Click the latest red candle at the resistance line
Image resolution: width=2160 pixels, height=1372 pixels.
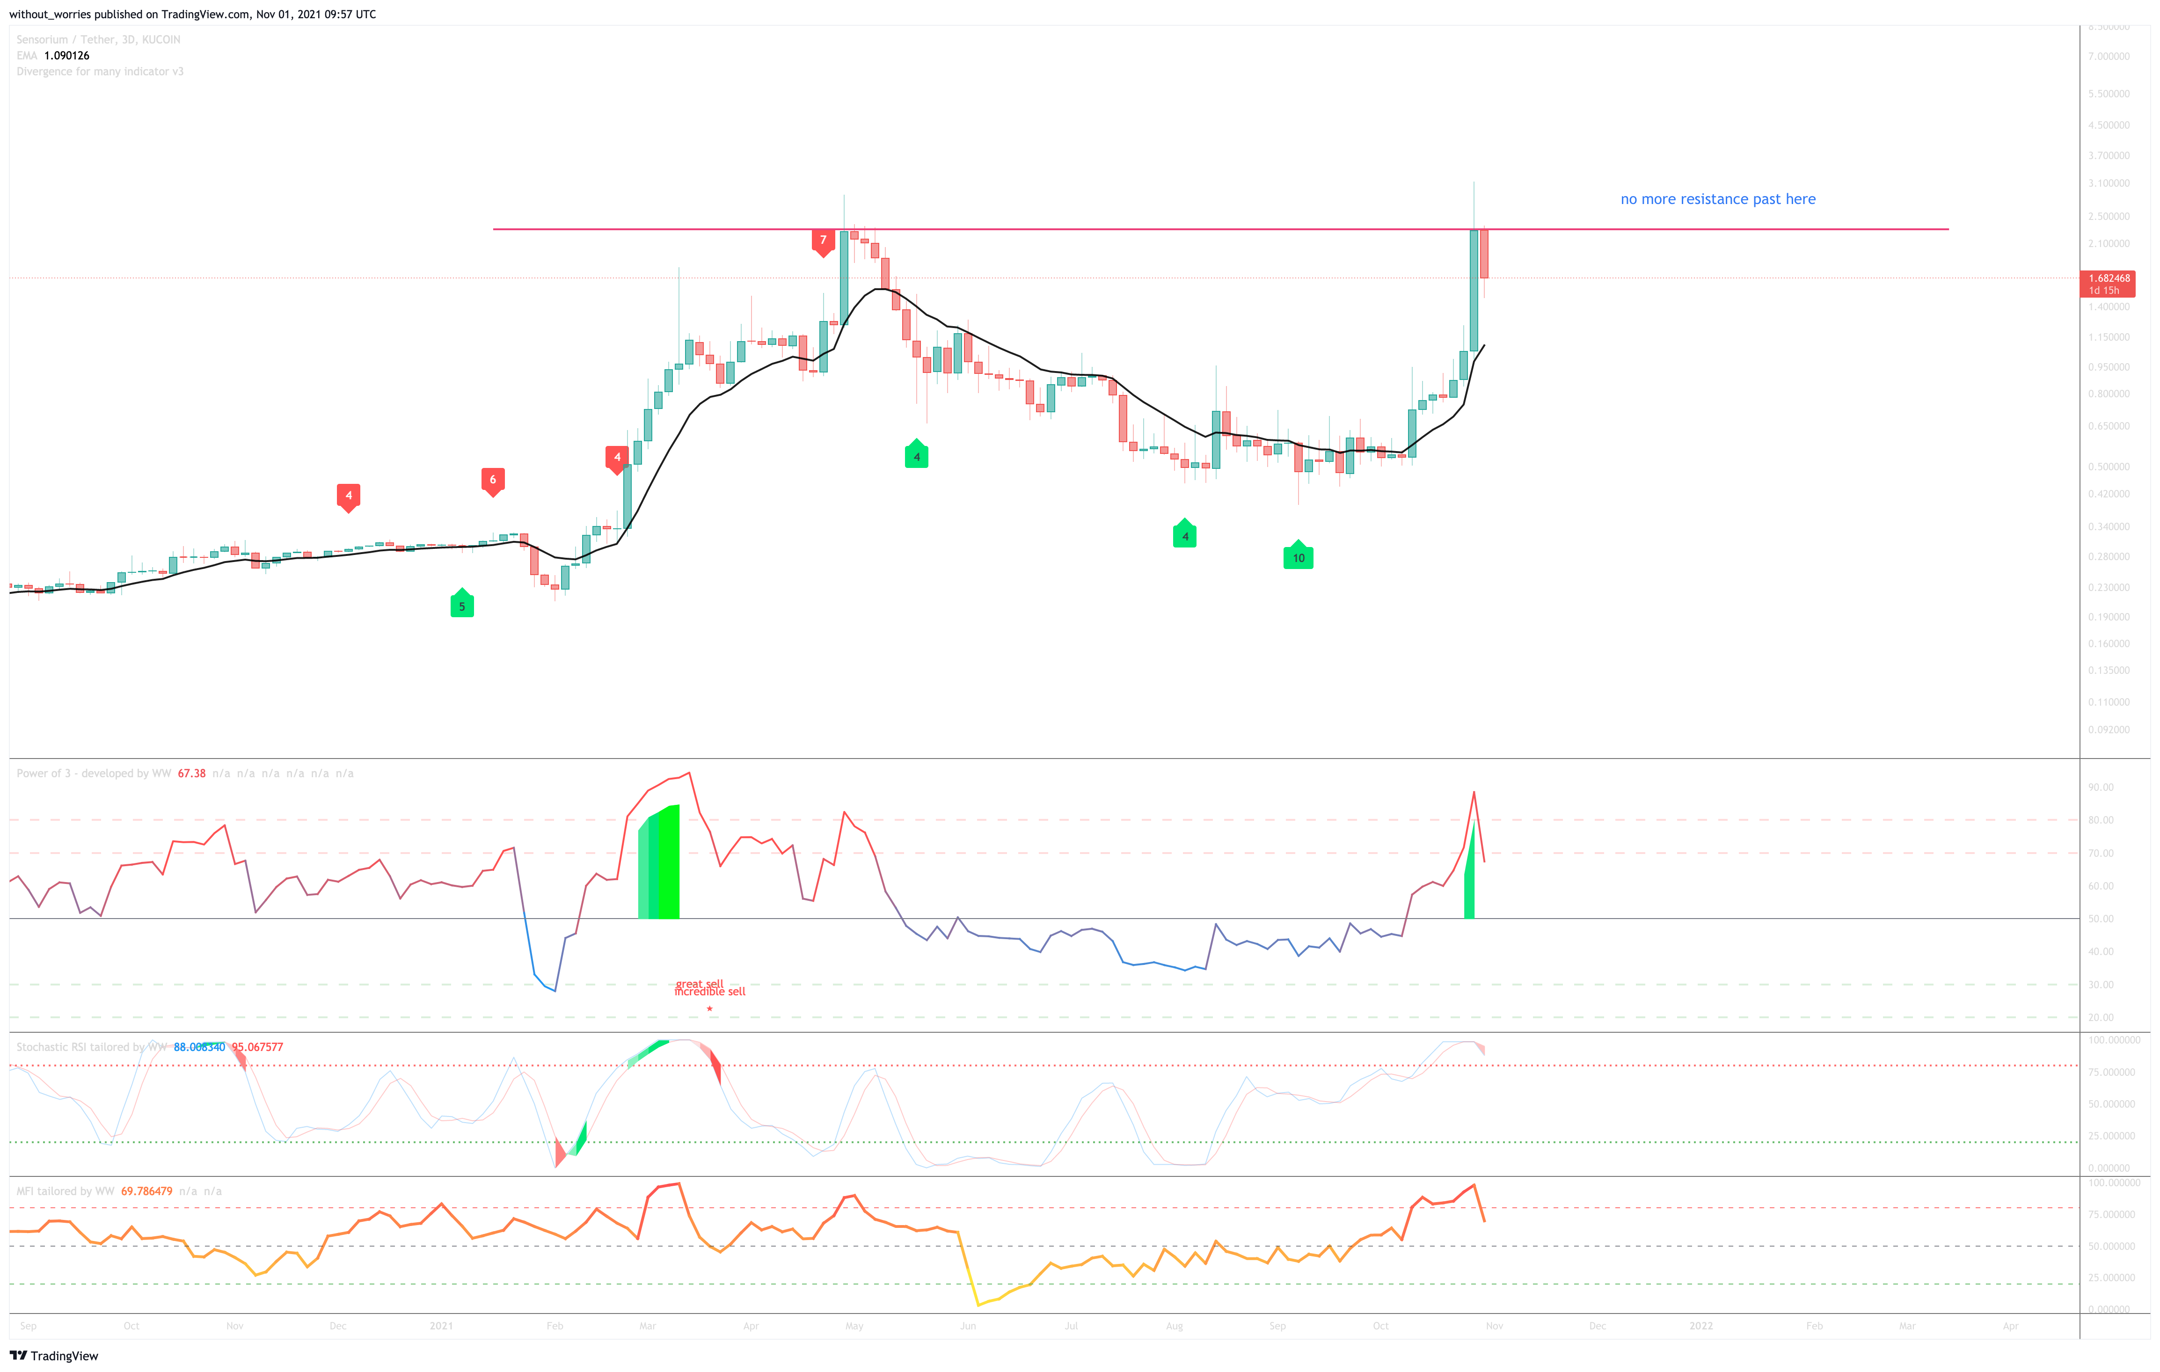(1485, 254)
